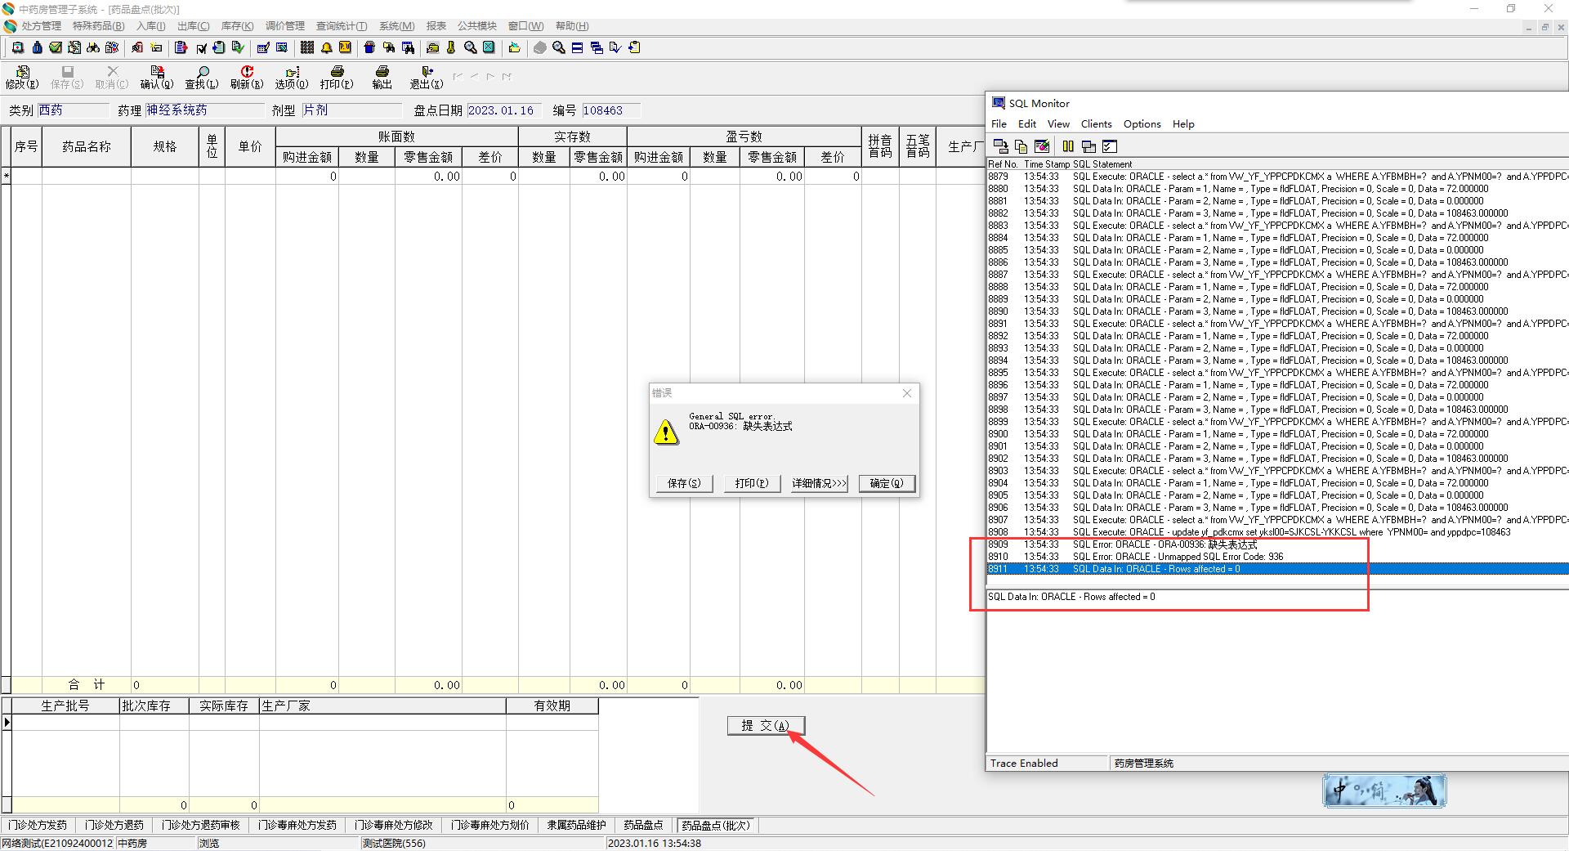This screenshot has height=851, width=1569.
Task: Click the 提交(A) submit button
Action: tap(766, 725)
